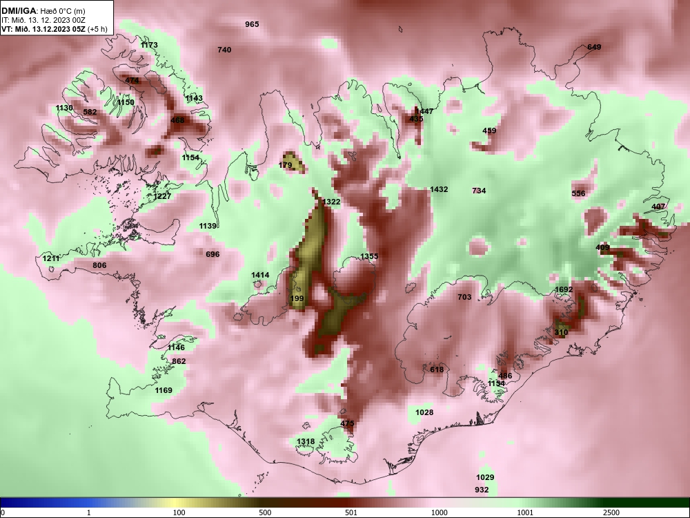Click the 1146 height value

pyautogui.click(x=176, y=347)
